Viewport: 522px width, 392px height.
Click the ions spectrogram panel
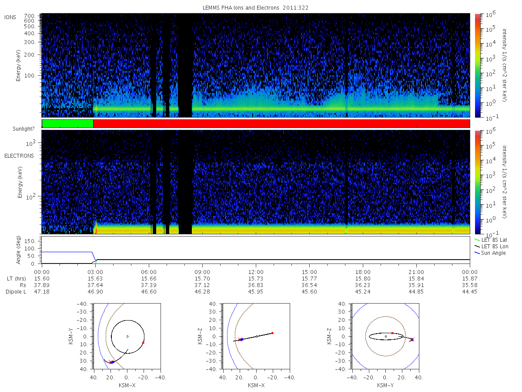tap(256, 65)
